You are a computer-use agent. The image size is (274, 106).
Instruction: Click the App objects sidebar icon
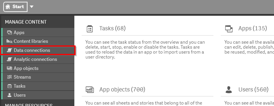pyautogui.click(x=9, y=68)
